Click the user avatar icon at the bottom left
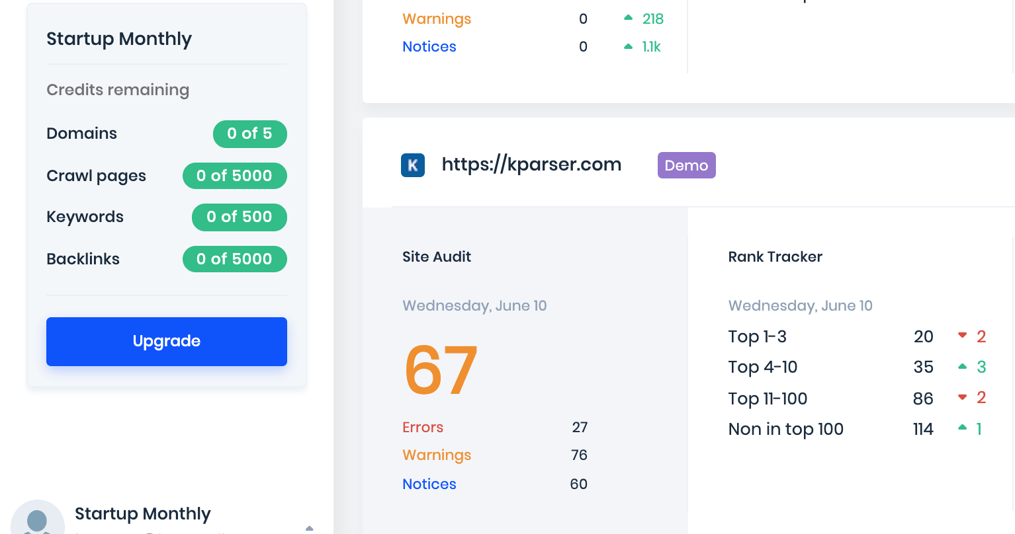1015x534 pixels. (x=38, y=517)
